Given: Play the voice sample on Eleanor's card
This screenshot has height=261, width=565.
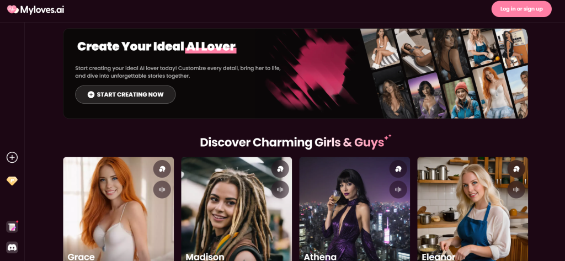Looking at the screenshot, I should (x=516, y=190).
